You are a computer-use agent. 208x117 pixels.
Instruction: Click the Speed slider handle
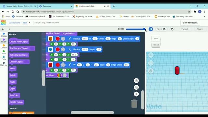click(144, 29)
